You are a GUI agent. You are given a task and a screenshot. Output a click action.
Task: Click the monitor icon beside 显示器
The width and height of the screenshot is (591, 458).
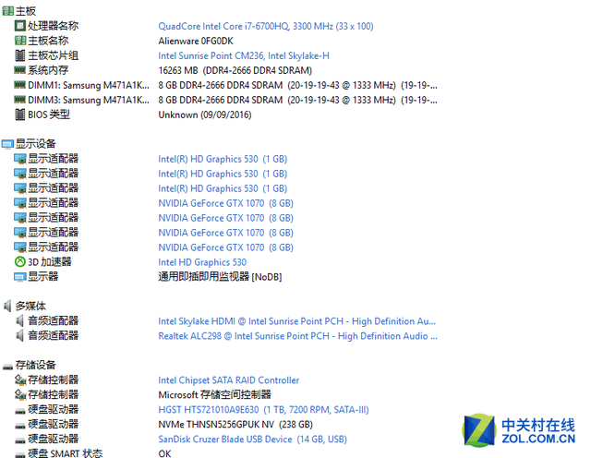pyautogui.click(x=20, y=277)
